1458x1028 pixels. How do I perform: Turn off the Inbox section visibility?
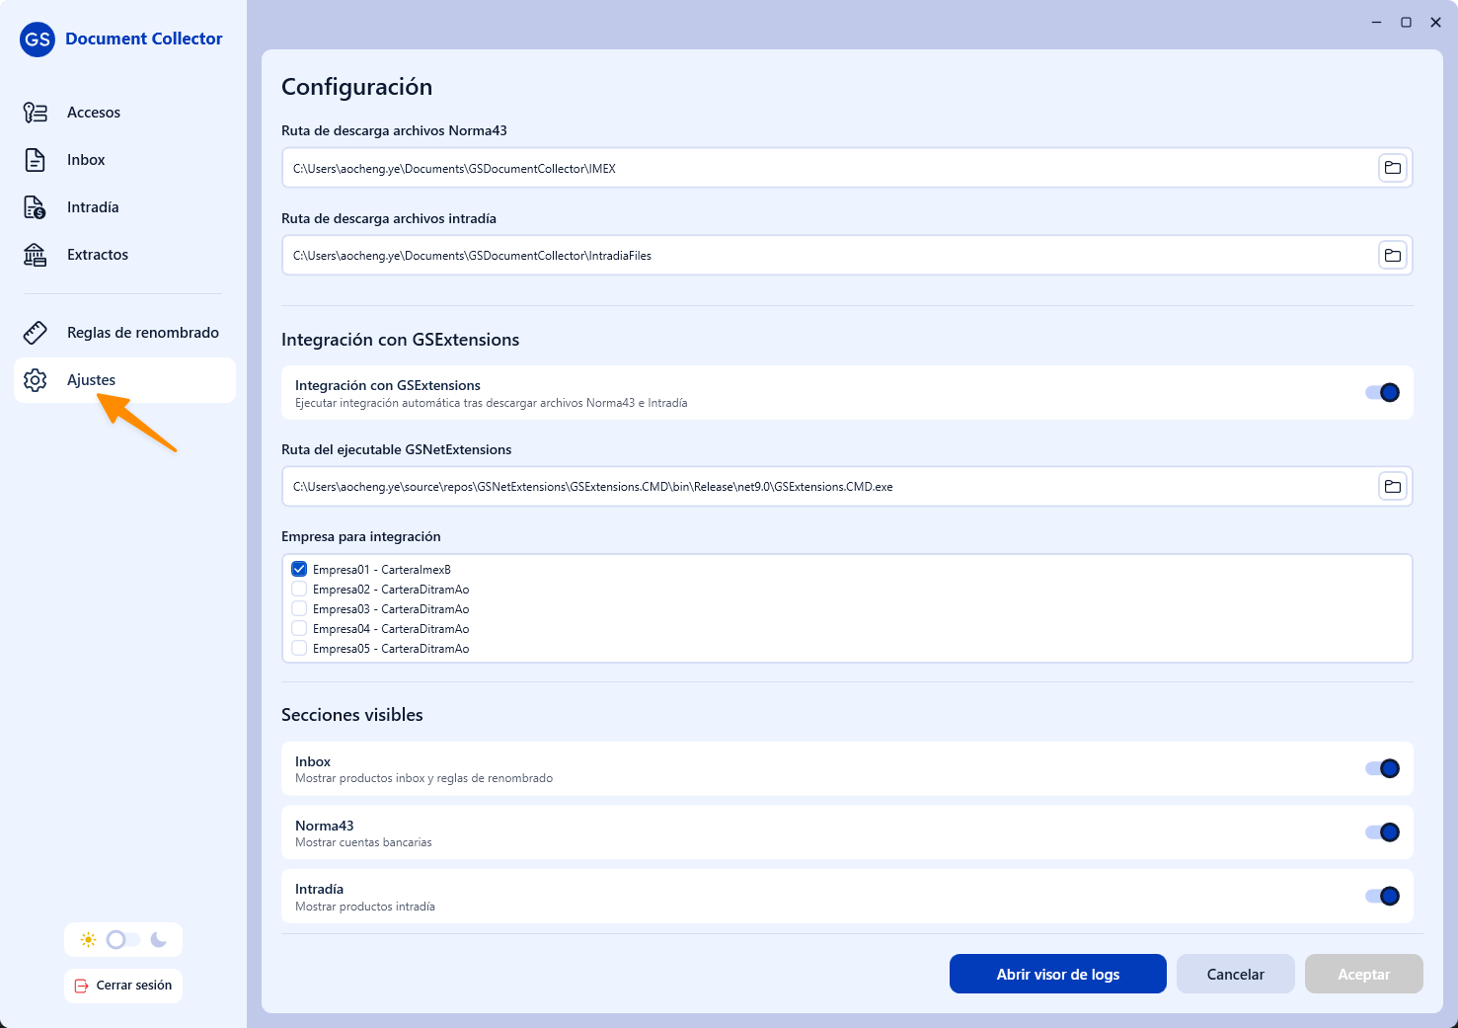pyautogui.click(x=1382, y=768)
